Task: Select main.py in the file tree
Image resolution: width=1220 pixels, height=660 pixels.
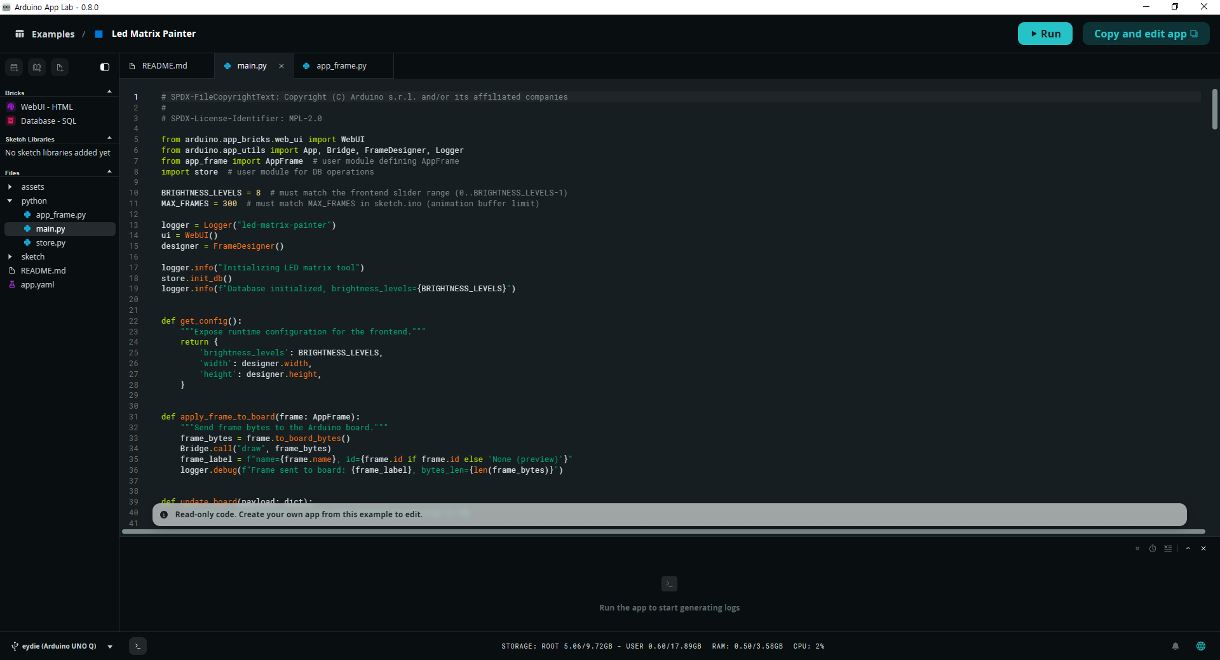Action: click(x=60, y=229)
